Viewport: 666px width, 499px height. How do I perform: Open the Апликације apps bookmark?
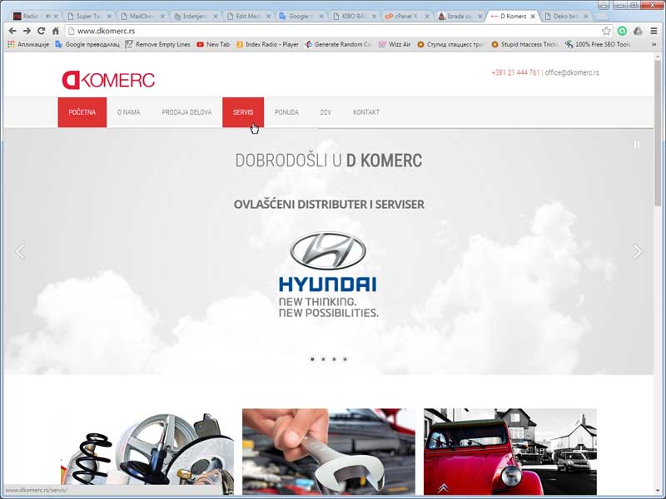[x=28, y=44]
